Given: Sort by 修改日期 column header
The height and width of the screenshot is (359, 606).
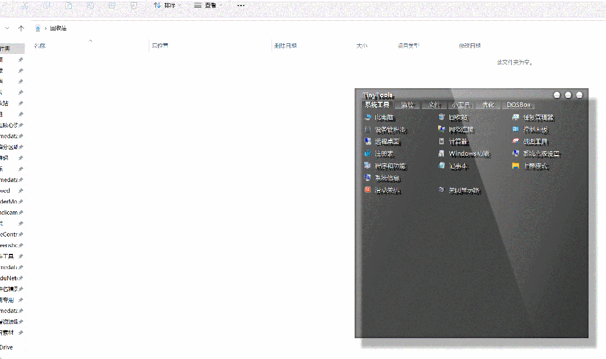Looking at the screenshot, I should (x=470, y=46).
